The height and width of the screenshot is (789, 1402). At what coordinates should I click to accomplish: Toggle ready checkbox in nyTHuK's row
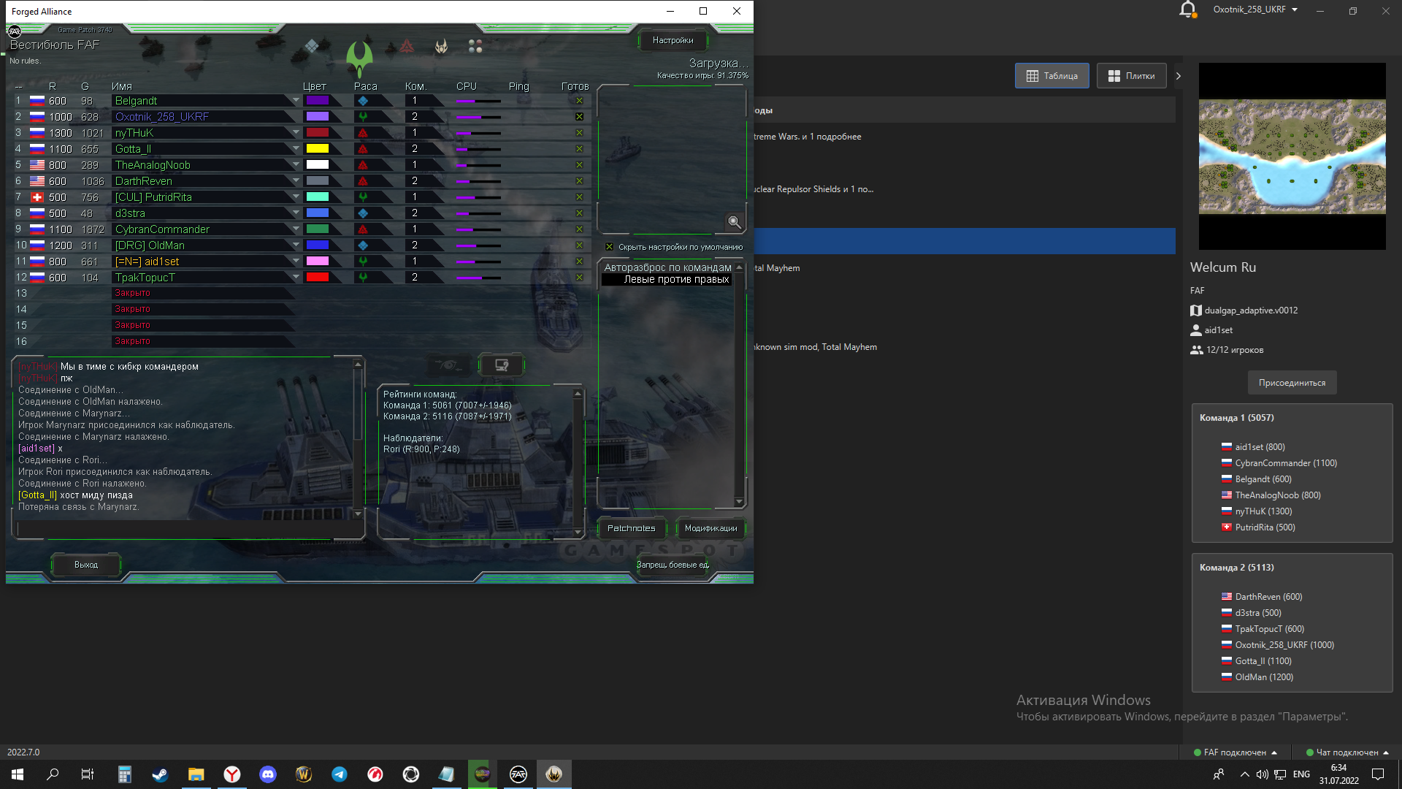pos(579,133)
